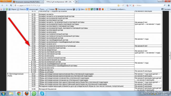
Task: Bookmark page with the star icon
Action: point(118,5)
